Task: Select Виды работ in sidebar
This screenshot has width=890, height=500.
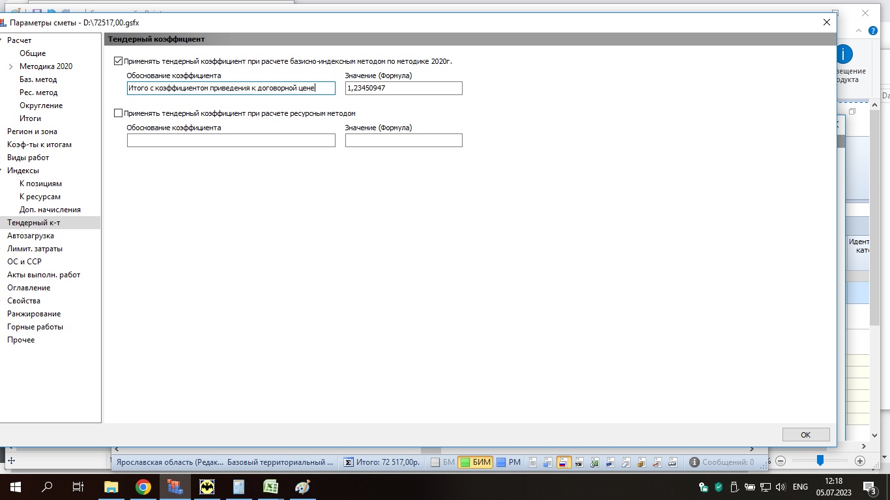Action: pyautogui.click(x=28, y=158)
